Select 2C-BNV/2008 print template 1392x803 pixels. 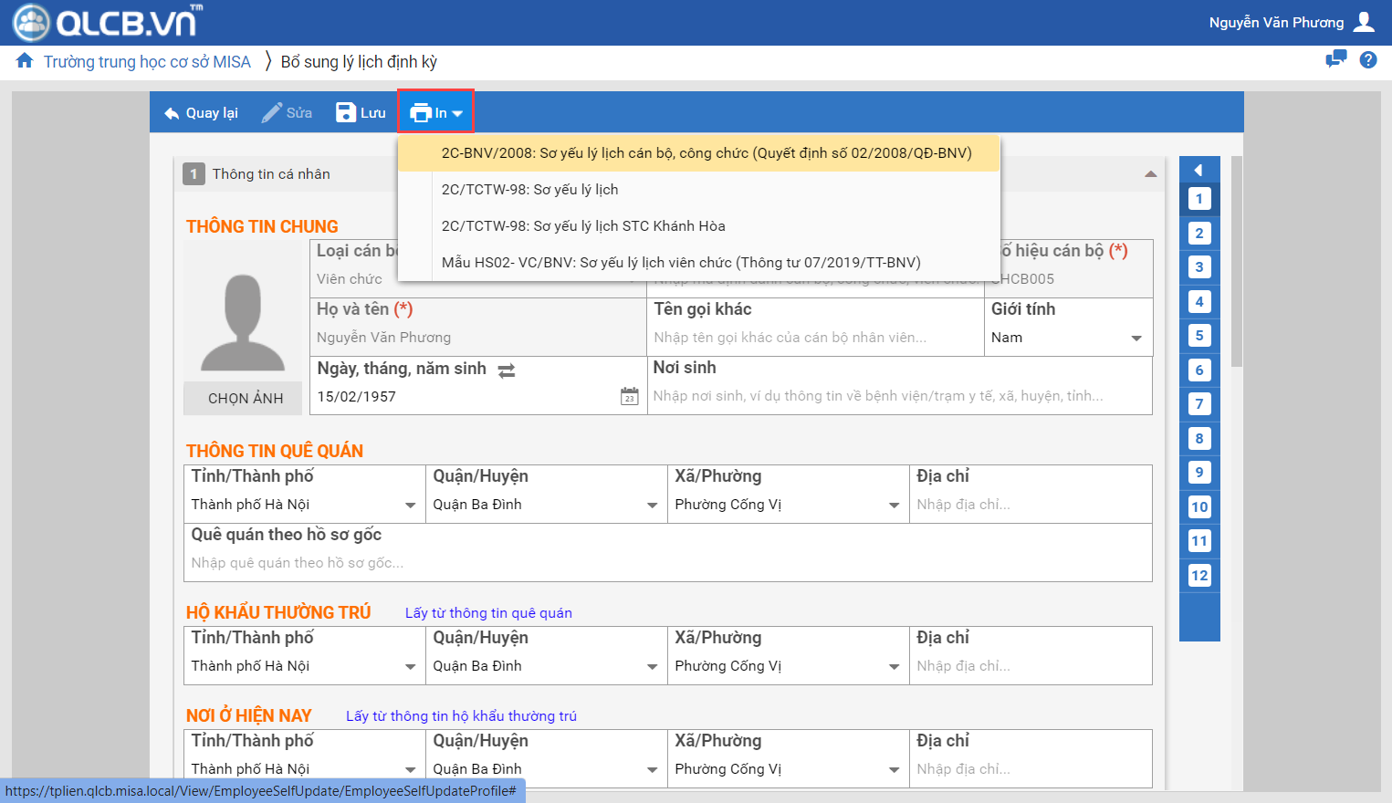click(x=706, y=153)
